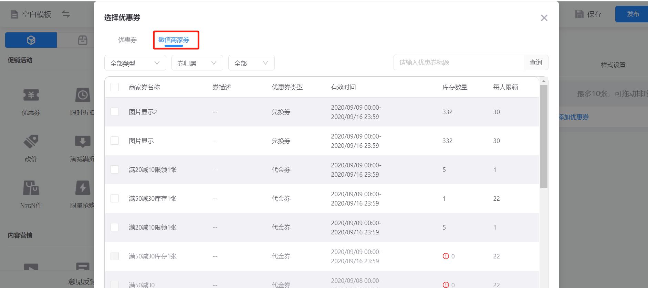Image resolution: width=648 pixels, height=288 pixels.
Task: Switch to the 微信商家券 tab
Action: pos(174,40)
